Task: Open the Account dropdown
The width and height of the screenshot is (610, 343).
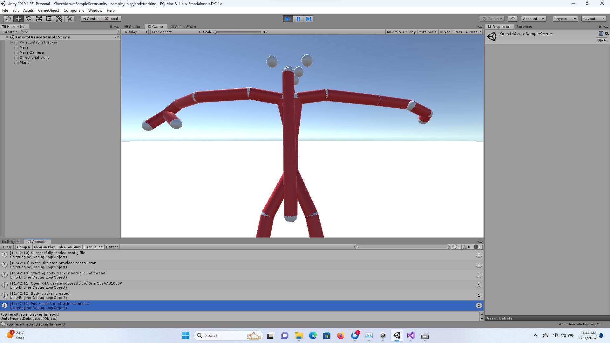Action: click(x=533, y=19)
